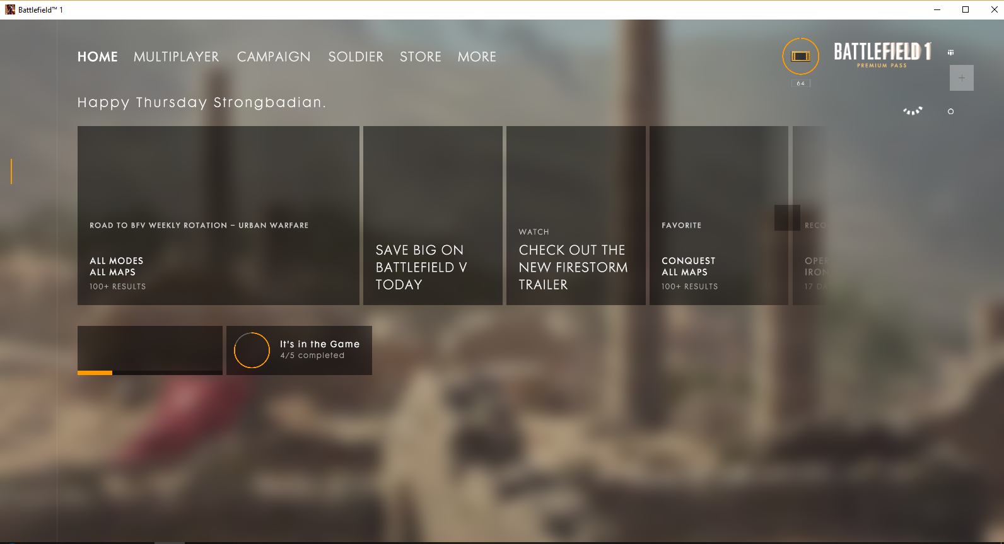Click the Battlefield 1 Premium Pass logo

point(882,54)
